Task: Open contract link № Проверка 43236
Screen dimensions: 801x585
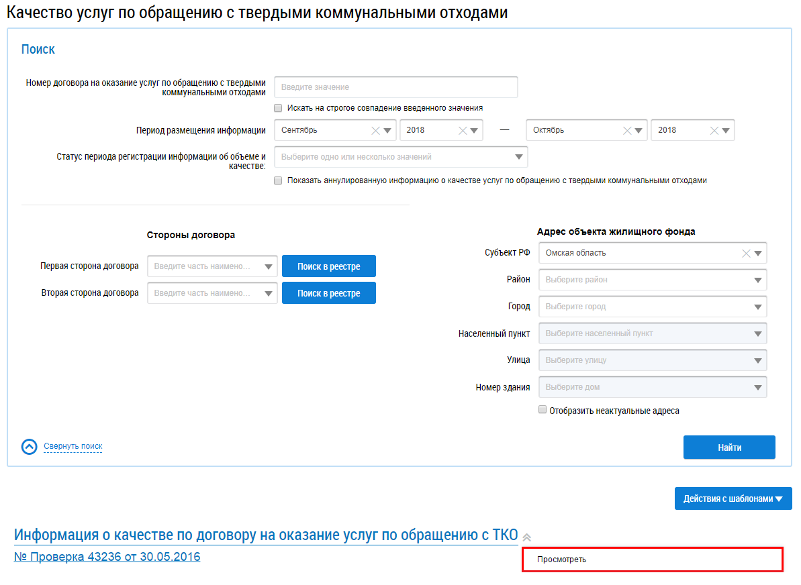Action: tap(107, 557)
